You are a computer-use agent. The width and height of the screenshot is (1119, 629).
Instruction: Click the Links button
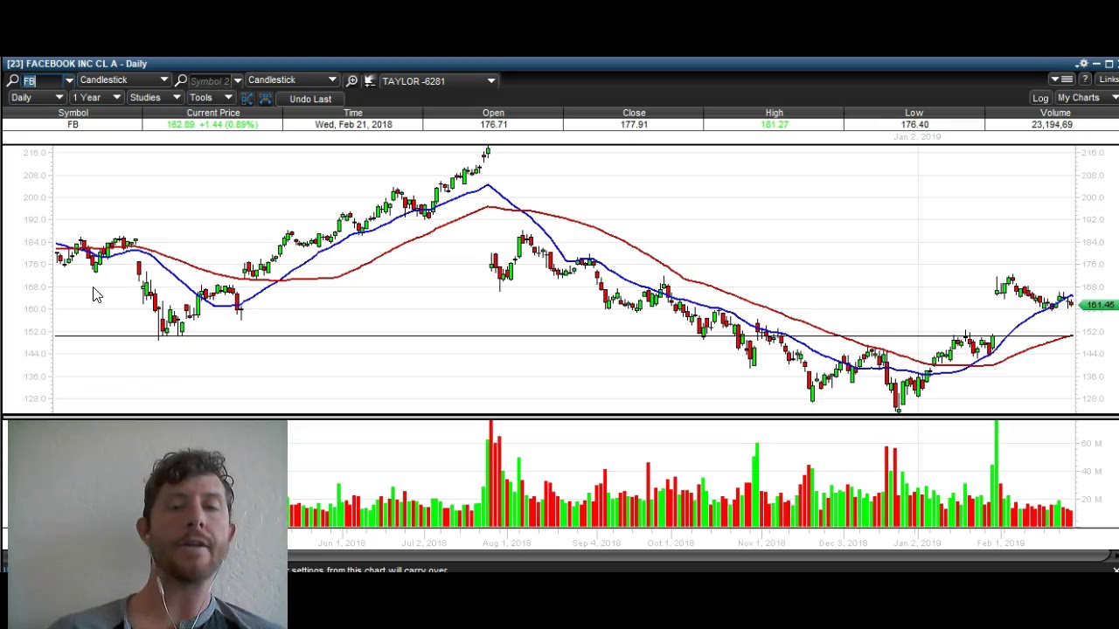point(1108,80)
